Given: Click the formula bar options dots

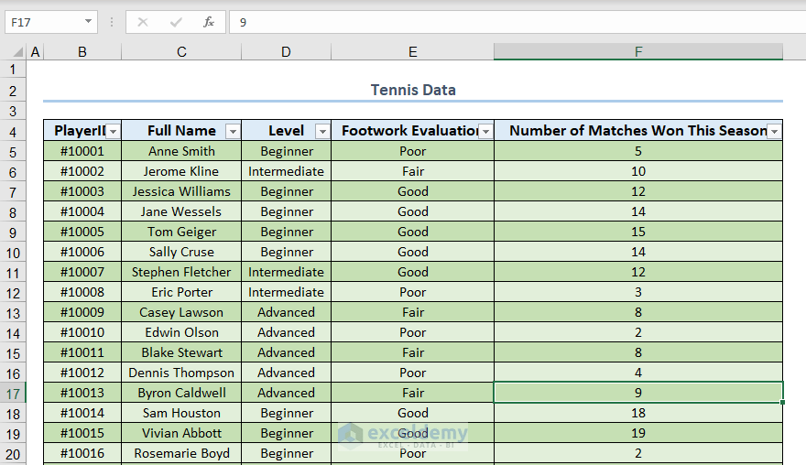Looking at the screenshot, I should [112, 22].
